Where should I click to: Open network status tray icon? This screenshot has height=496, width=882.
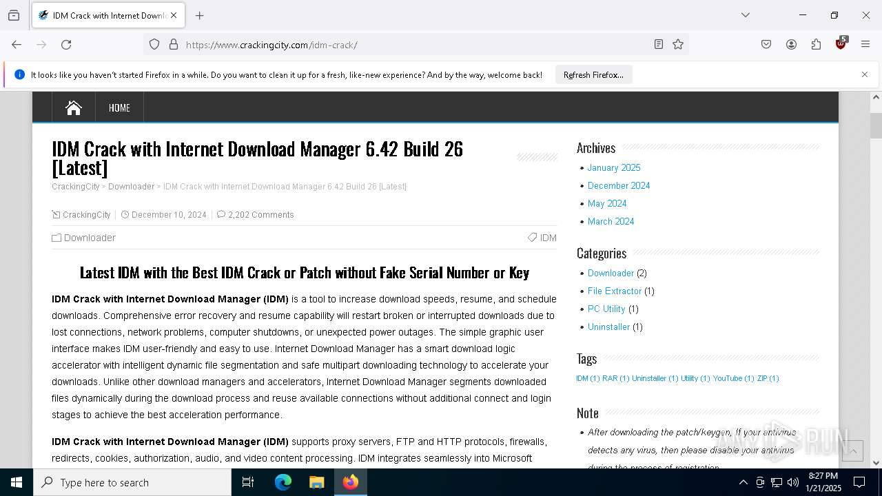click(777, 482)
